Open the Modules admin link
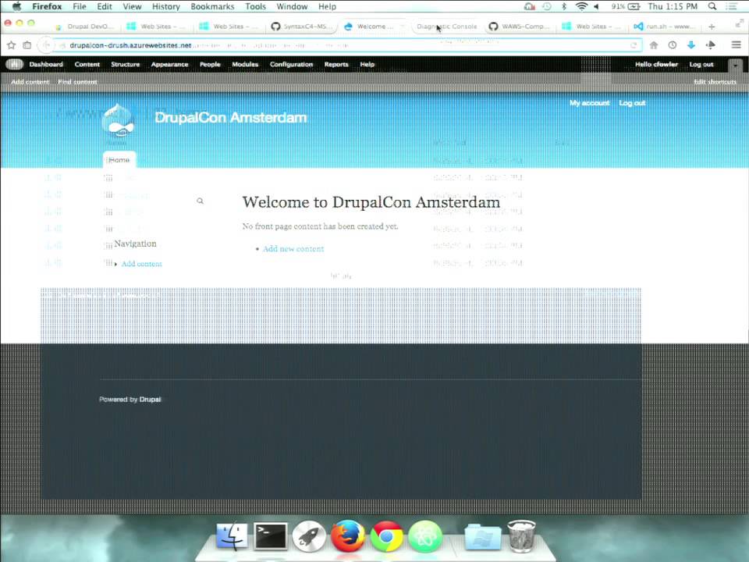749x562 pixels. click(x=245, y=64)
